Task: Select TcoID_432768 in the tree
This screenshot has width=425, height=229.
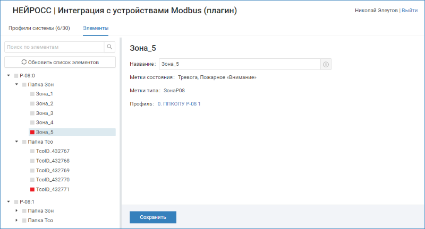Action: [x=53, y=161]
